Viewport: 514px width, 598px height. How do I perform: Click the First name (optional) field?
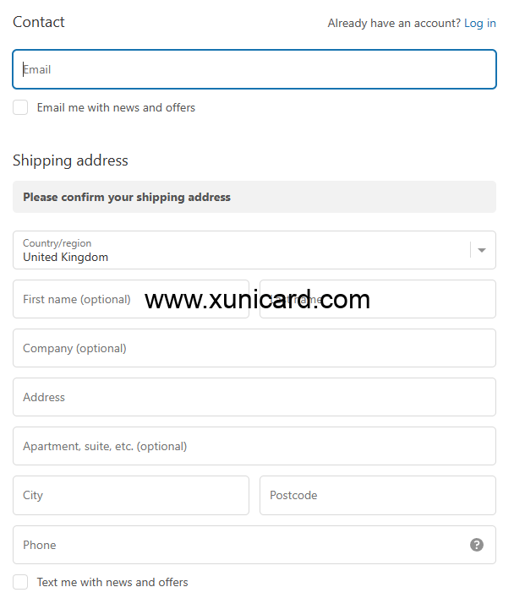pos(131,299)
